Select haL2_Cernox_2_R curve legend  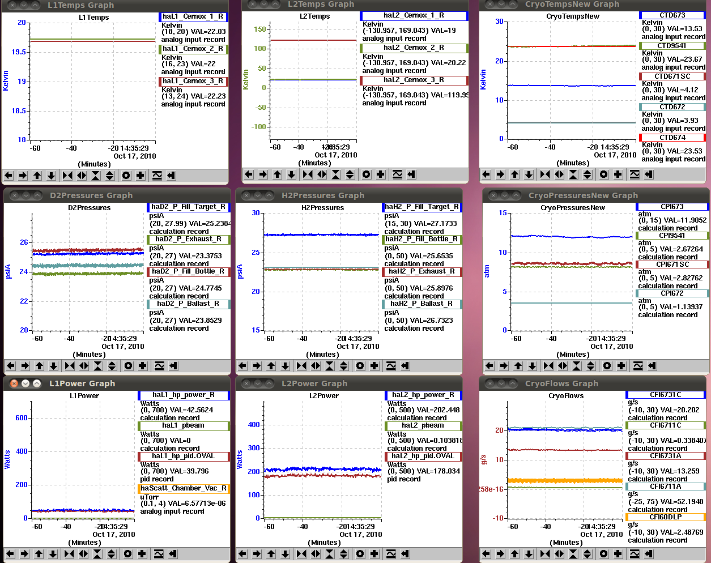coord(414,48)
